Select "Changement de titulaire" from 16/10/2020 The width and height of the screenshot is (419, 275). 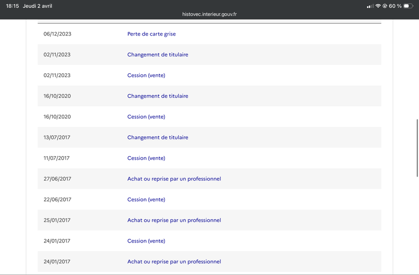point(158,96)
